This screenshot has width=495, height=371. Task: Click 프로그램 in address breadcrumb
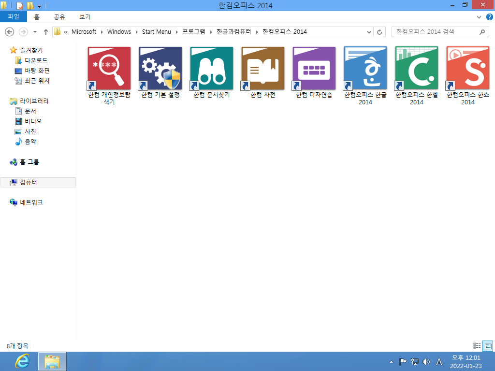pos(194,31)
